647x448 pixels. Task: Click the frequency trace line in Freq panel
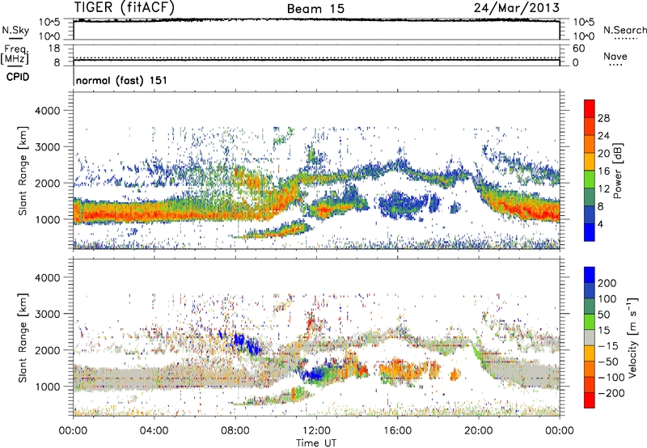coord(316,61)
